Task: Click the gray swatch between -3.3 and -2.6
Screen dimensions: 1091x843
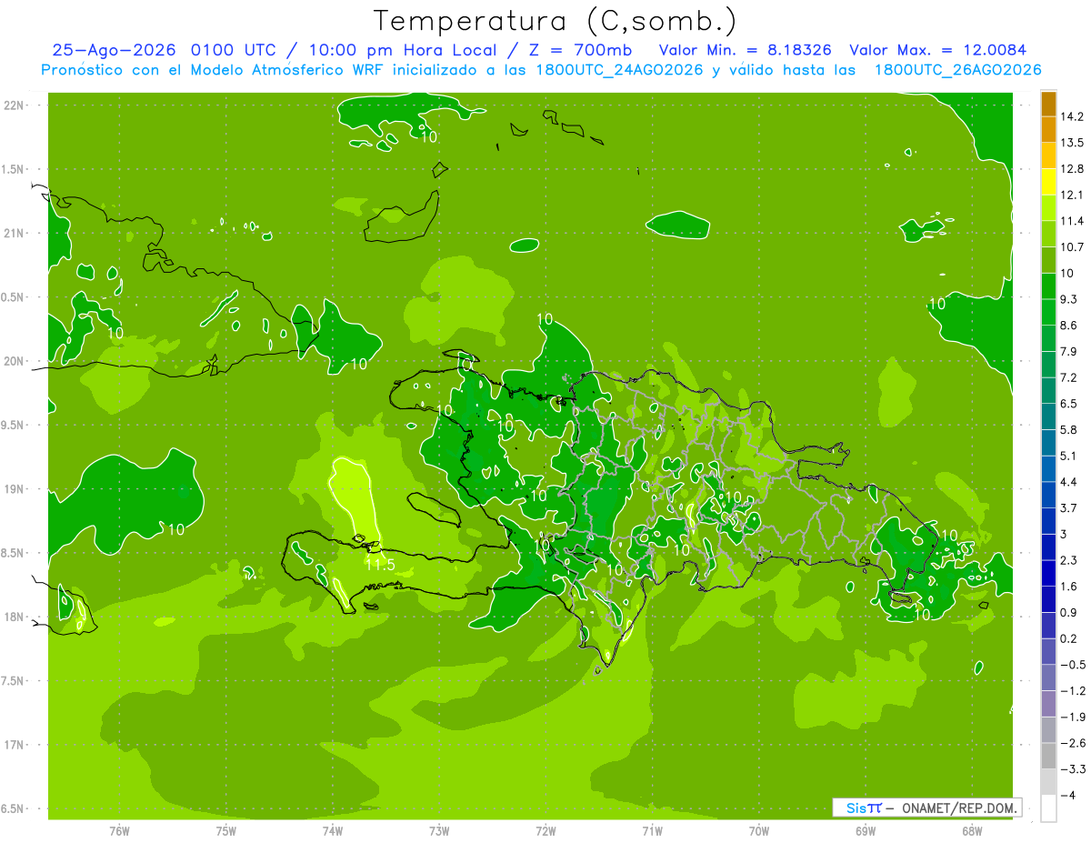Action: tap(1048, 756)
